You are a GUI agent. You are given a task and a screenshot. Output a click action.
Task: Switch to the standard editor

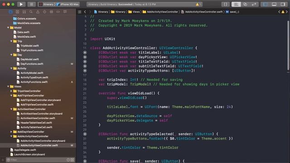[236, 4]
